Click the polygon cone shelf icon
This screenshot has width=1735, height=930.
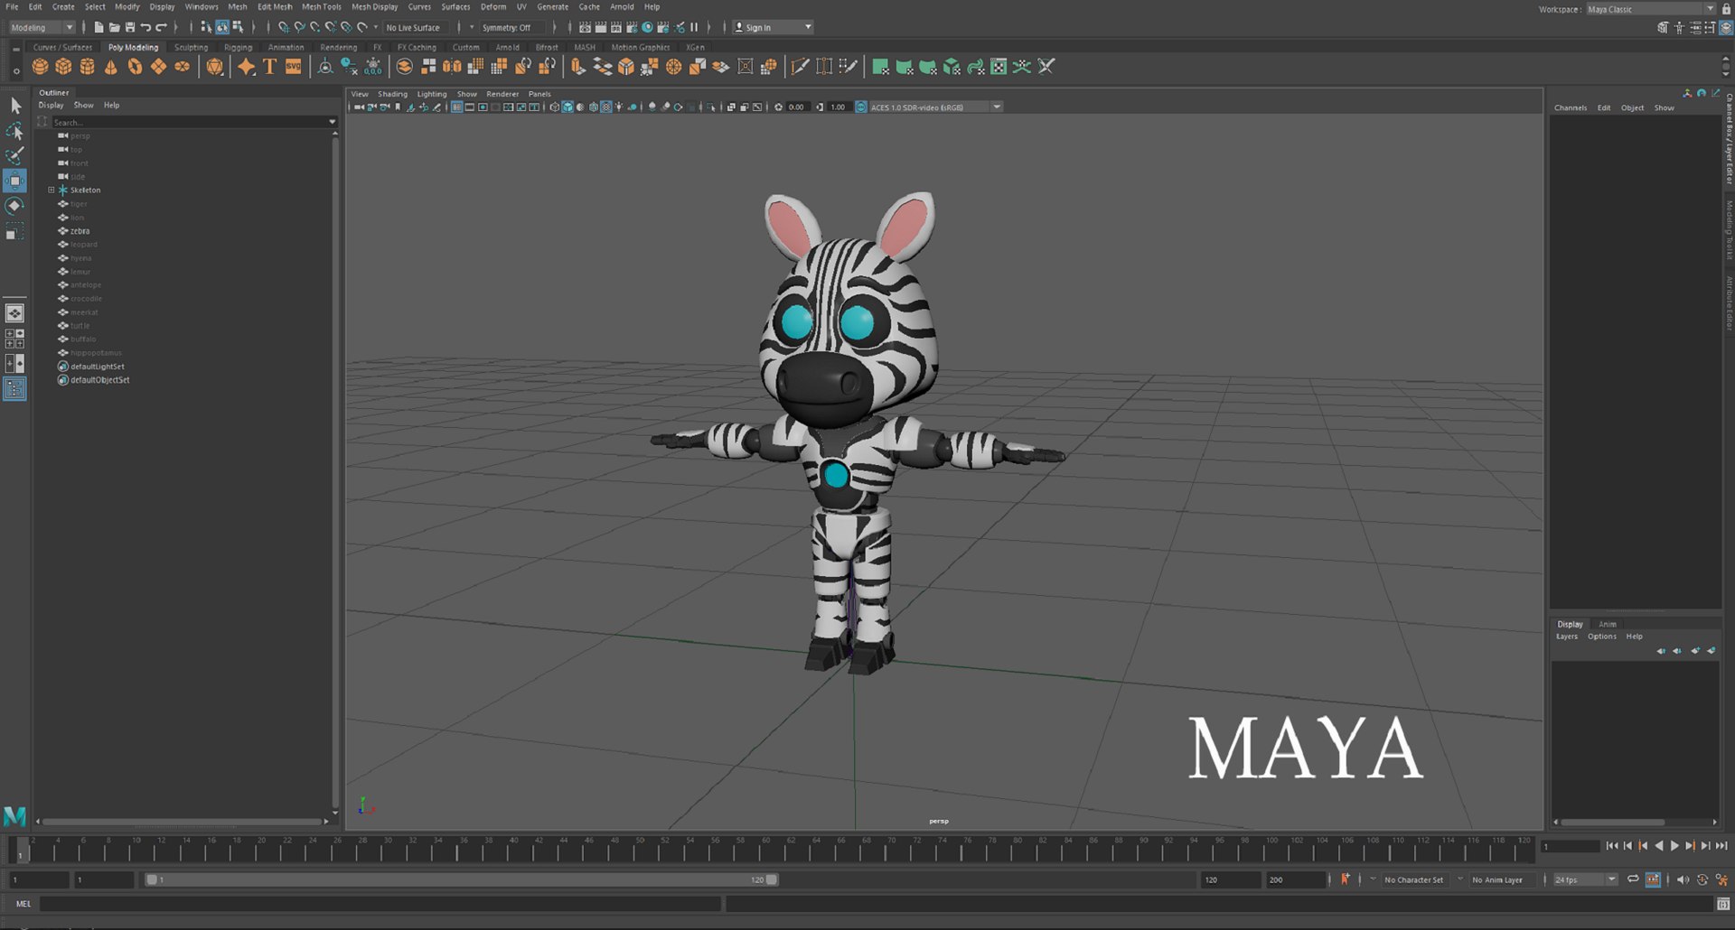point(110,67)
